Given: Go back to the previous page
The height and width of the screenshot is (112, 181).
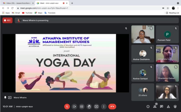Looking at the screenshot, I should 3,8.
